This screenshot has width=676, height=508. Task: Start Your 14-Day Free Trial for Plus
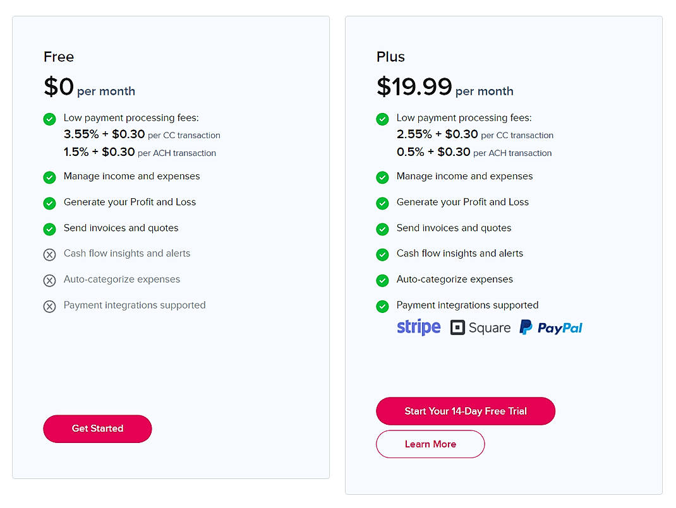pos(465,411)
